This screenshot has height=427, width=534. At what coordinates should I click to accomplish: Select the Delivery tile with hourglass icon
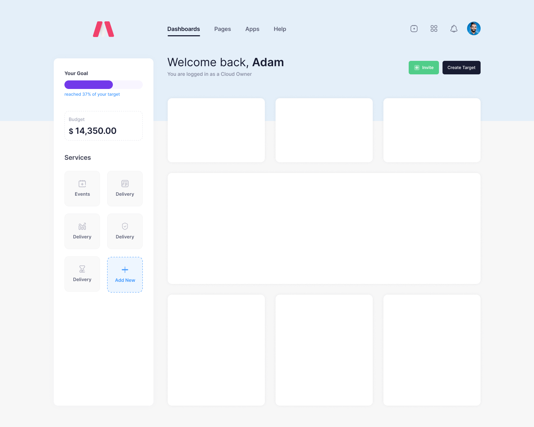click(x=82, y=274)
